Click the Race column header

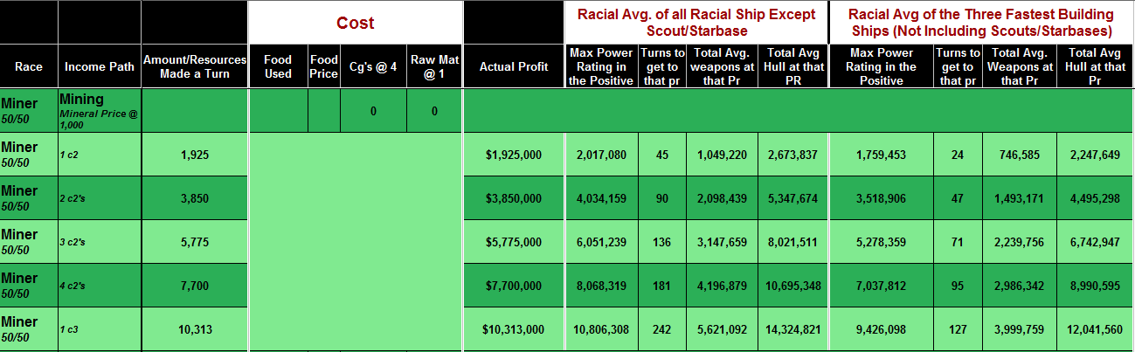coord(28,67)
